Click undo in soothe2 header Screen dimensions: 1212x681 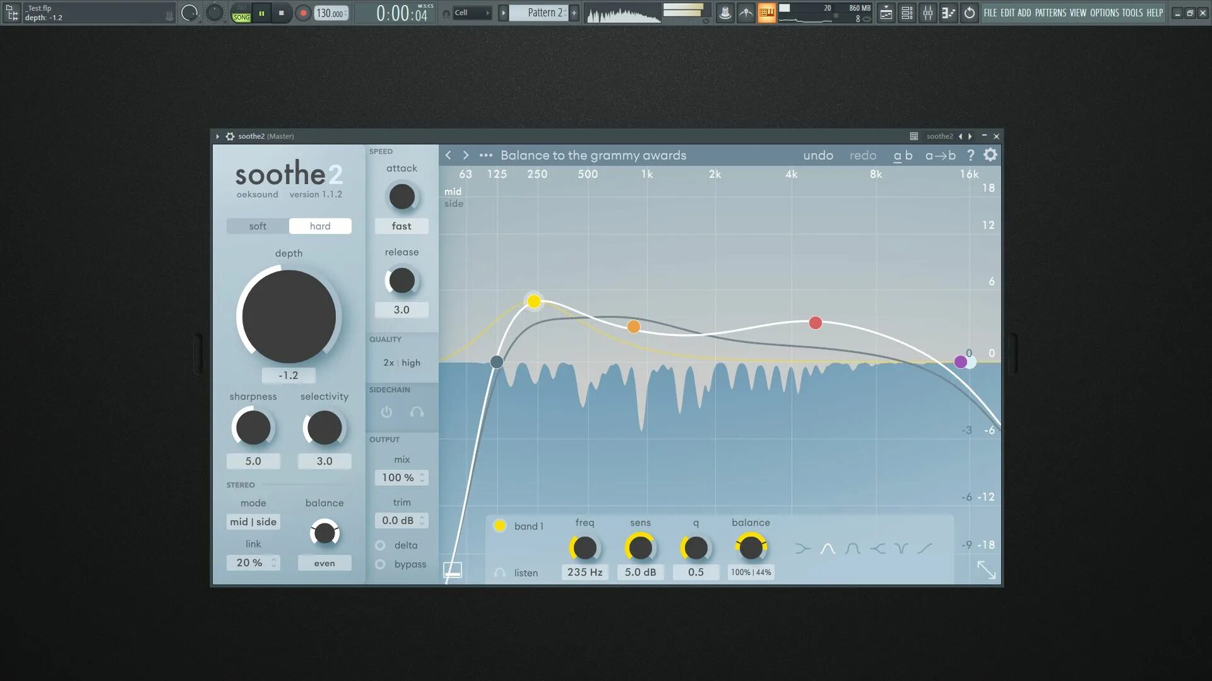(818, 155)
